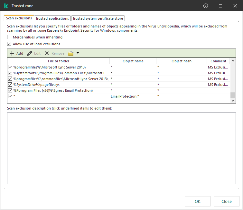Click MS Exclusi... comment in first Lync row

tap(218, 67)
